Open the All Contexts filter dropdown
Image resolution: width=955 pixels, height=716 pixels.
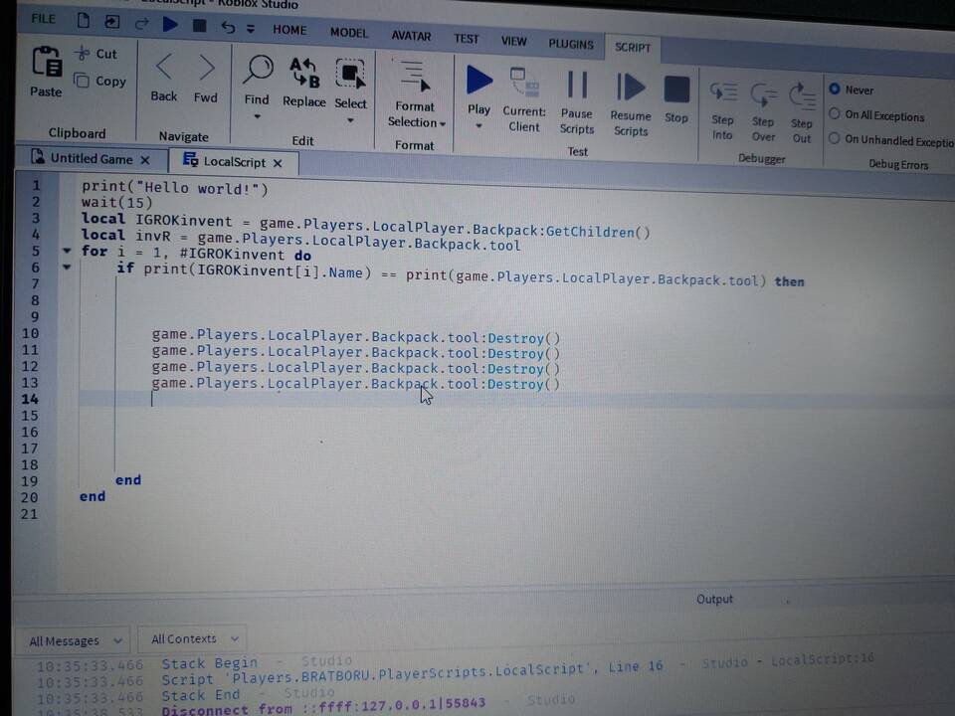click(x=194, y=638)
